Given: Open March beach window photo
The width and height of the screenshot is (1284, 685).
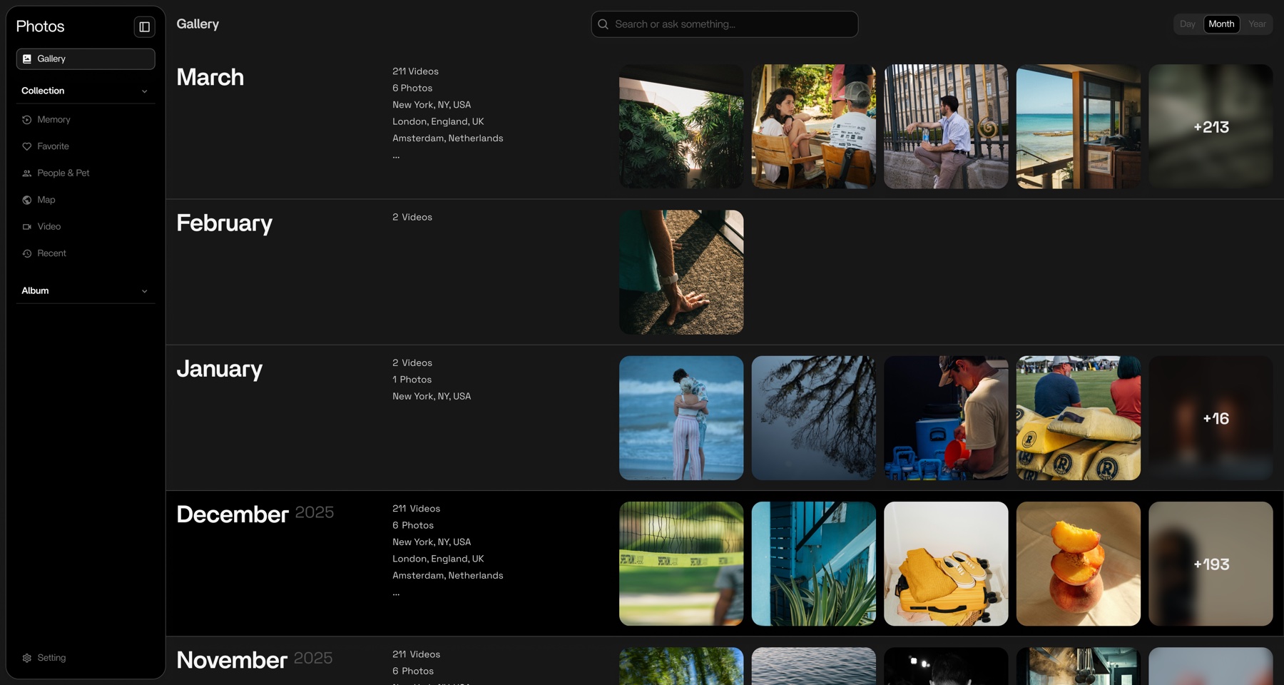Looking at the screenshot, I should coord(1079,127).
